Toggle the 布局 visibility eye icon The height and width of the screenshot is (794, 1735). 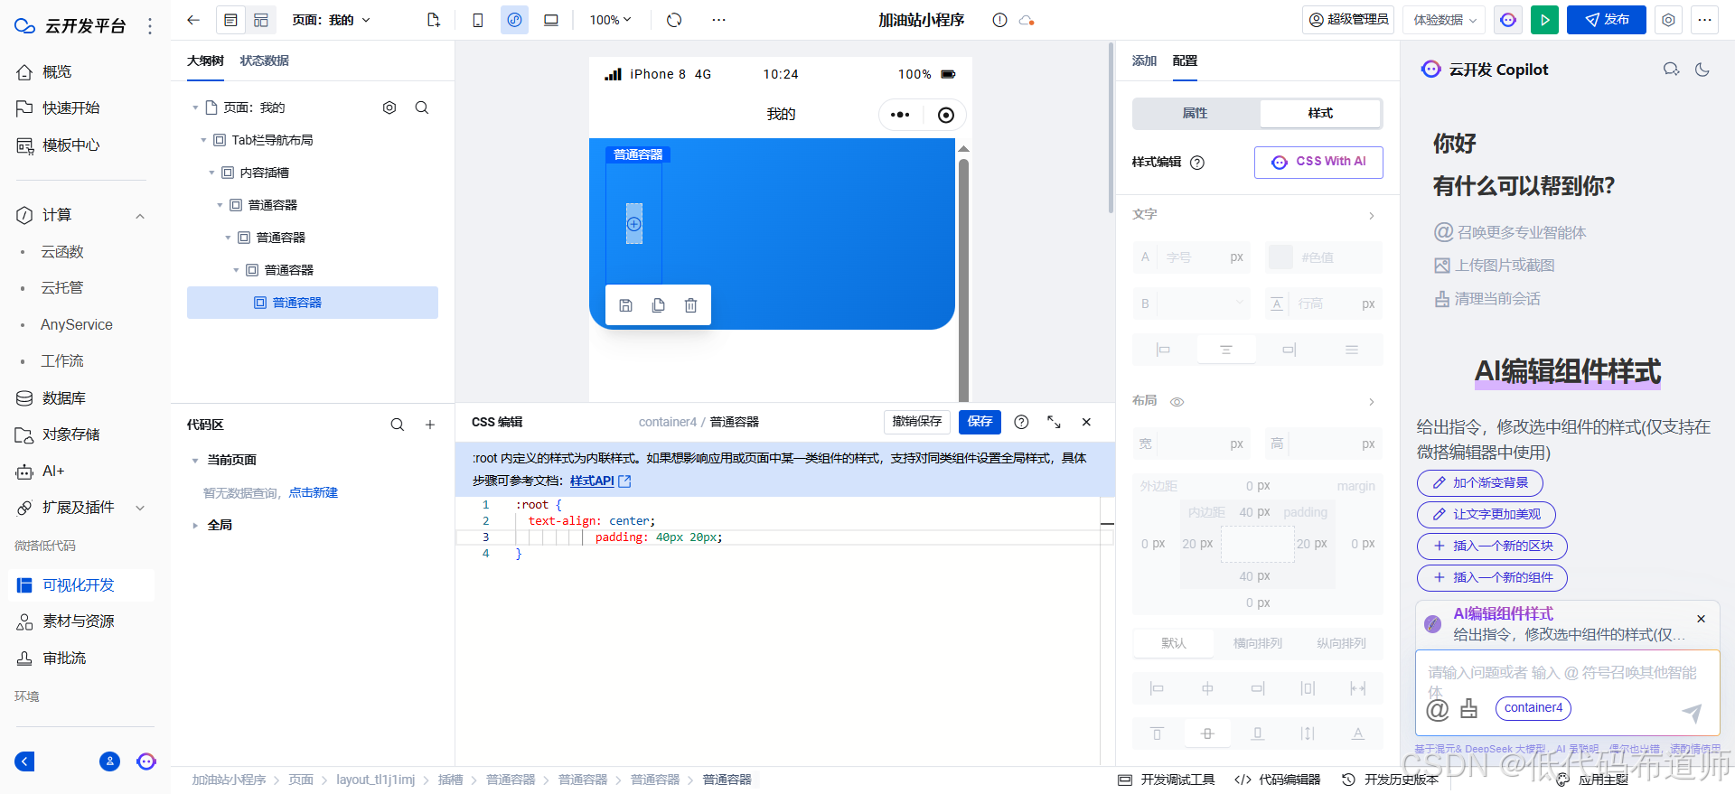(x=1177, y=402)
